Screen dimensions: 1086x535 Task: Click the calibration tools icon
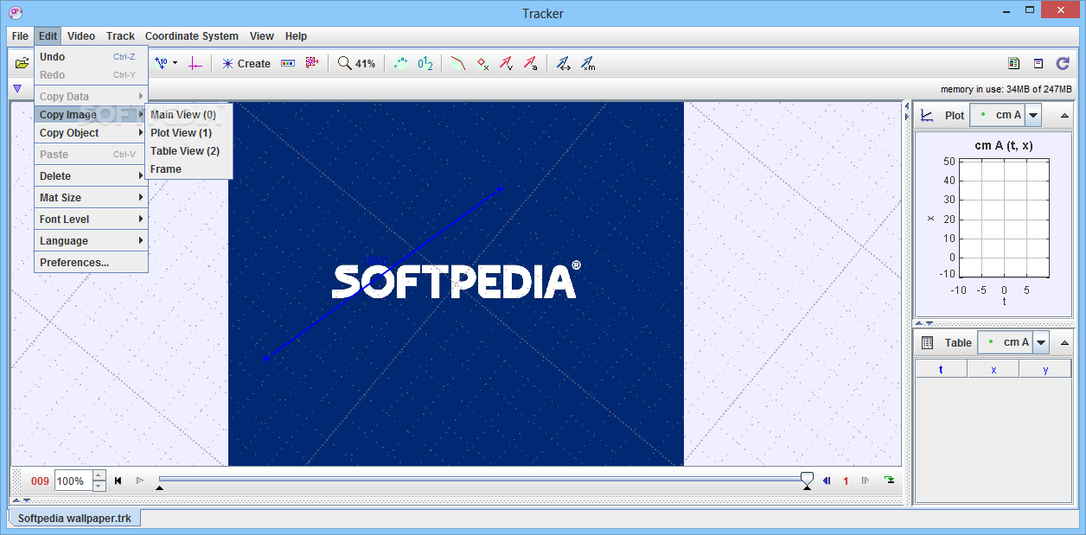pos(161,63)
